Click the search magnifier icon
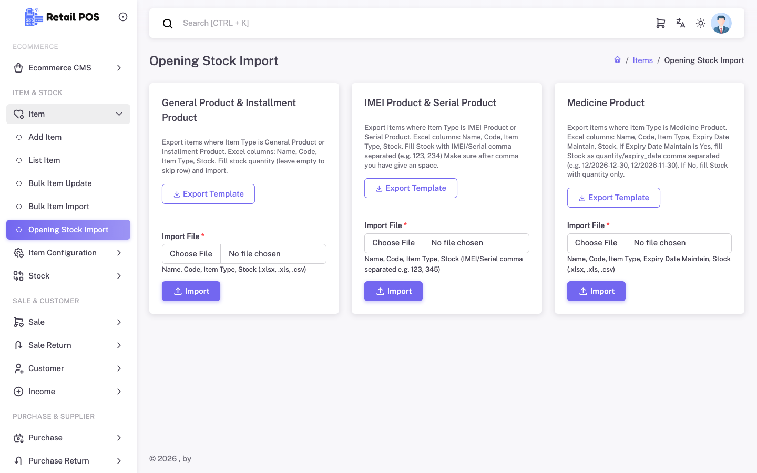 point(168,24)
